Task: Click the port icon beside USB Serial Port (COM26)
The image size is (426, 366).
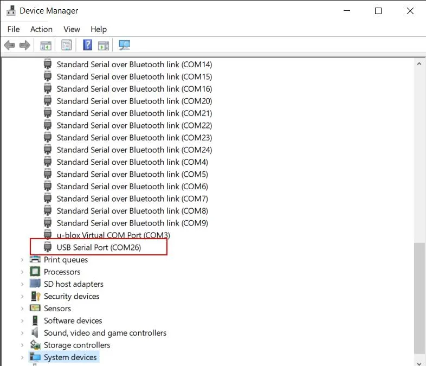Action: click(x=48, y=247)
